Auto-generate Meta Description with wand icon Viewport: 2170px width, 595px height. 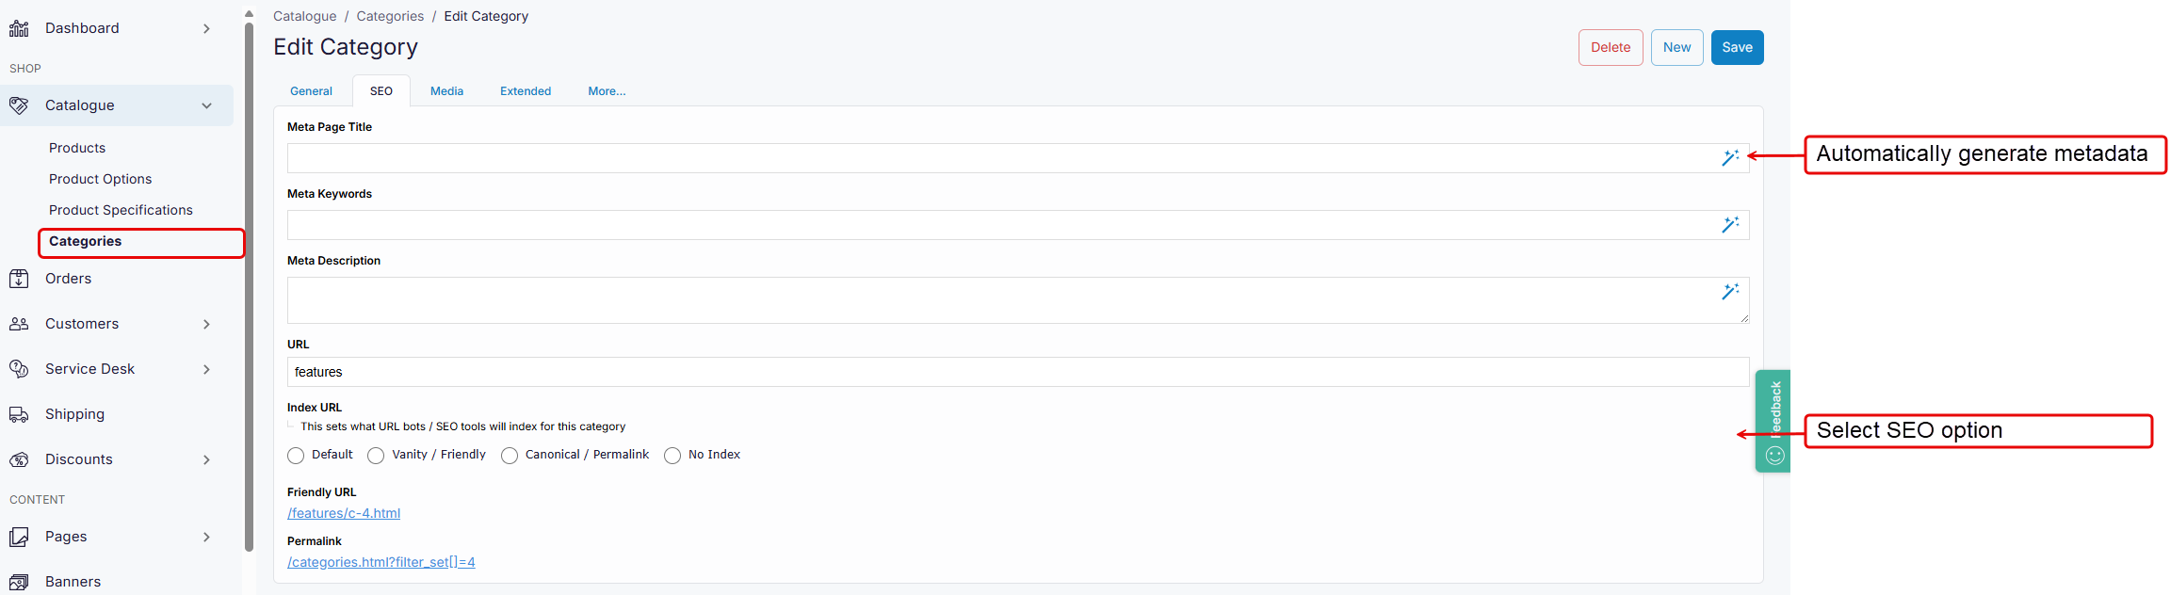pos(1730,292)
